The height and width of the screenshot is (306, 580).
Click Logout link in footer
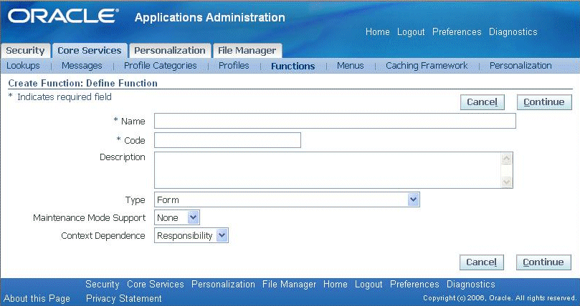tap(369, 285)
